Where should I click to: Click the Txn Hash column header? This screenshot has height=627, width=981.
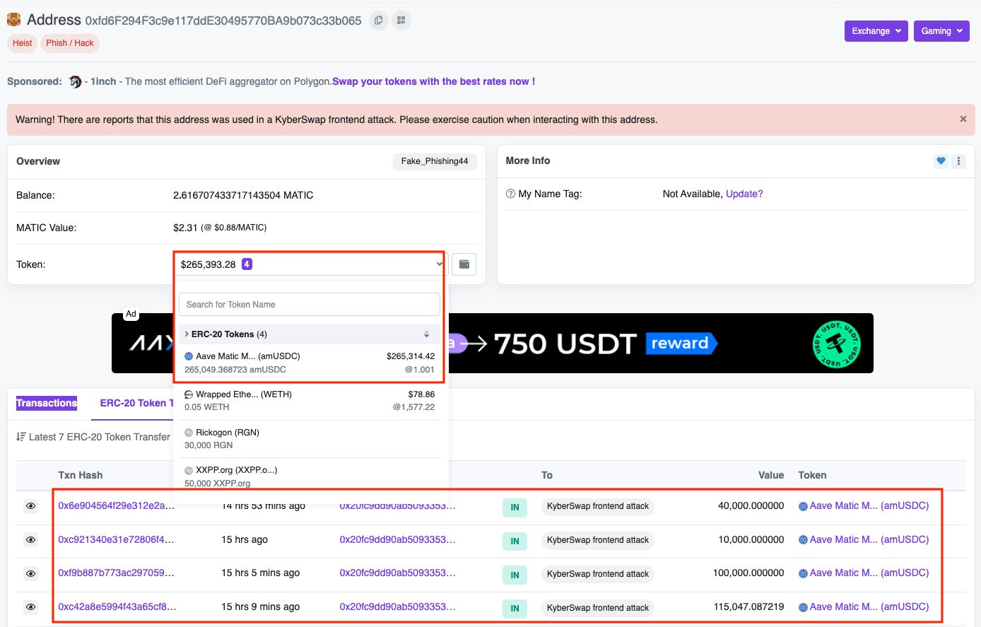81,475
